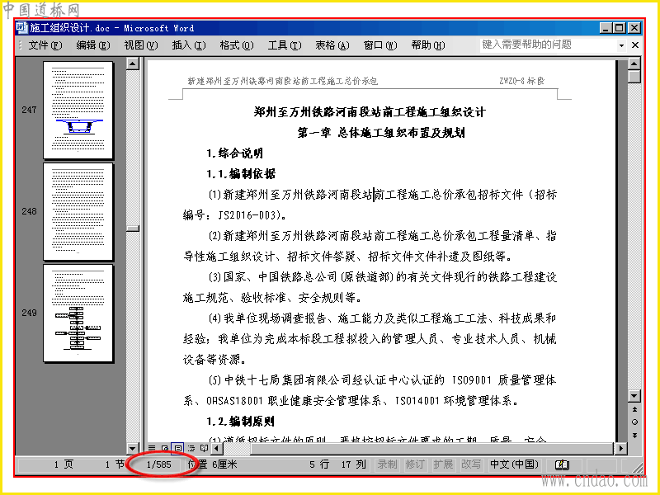The width and height of the screenshot is (660, 495).
Task: Switch to Outline view icon
Action: 191,448
